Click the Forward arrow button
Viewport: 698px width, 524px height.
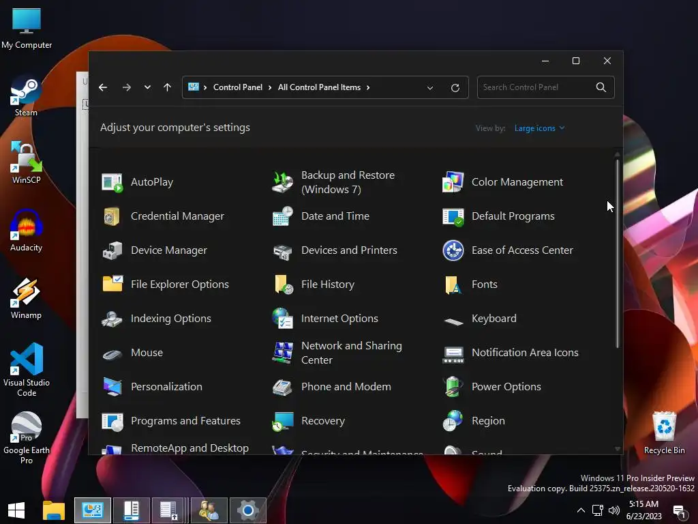click(127, 87)
